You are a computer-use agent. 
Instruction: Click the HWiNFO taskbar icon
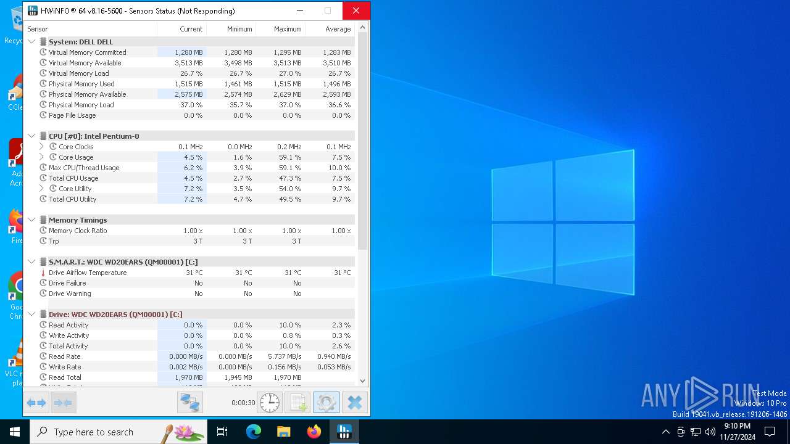point(344,432)
